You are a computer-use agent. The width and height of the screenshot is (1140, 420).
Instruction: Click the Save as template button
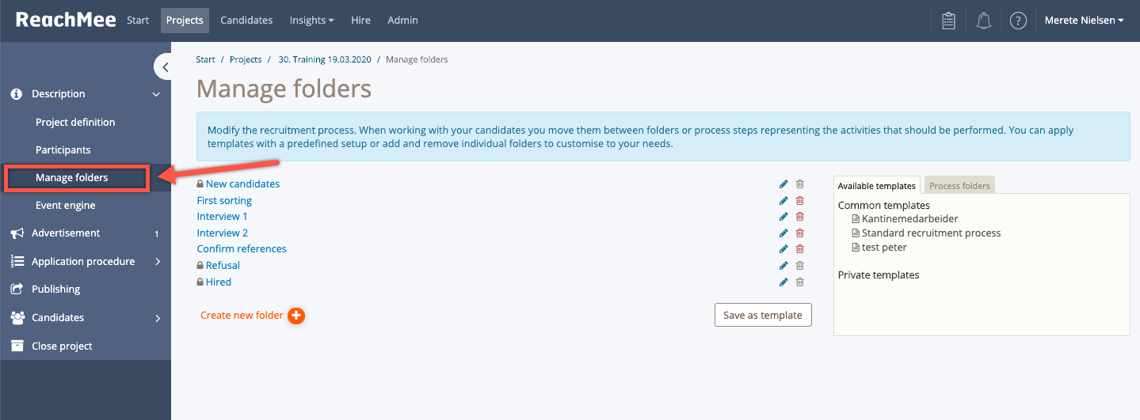coord(763,315)
